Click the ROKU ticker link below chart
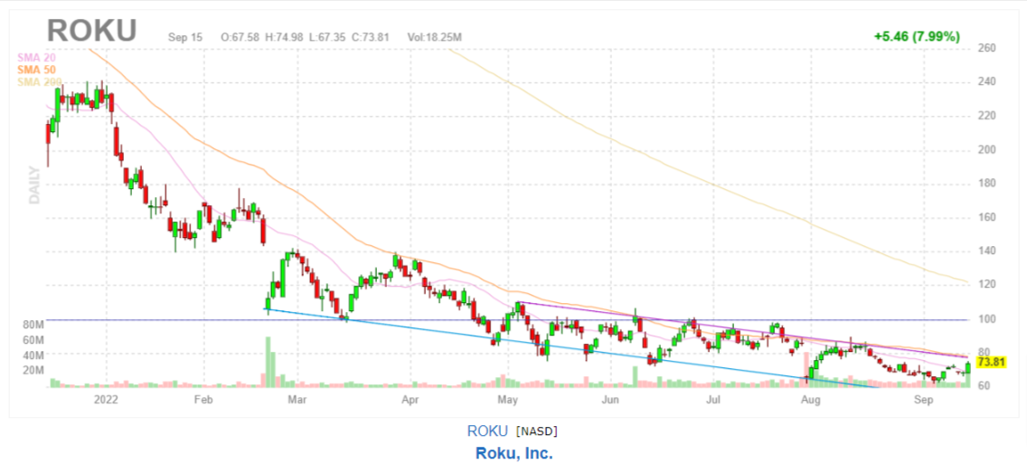Screen dimensions: 1027x464 pyautogui.click(x=487, y=431)
